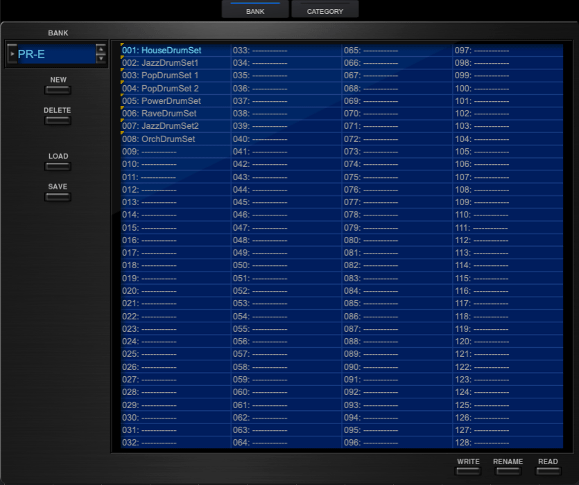Screen dimensions: 579x485
Task: Select patch 001: HouseDrumSet
Action: click(x=175, y=50)
